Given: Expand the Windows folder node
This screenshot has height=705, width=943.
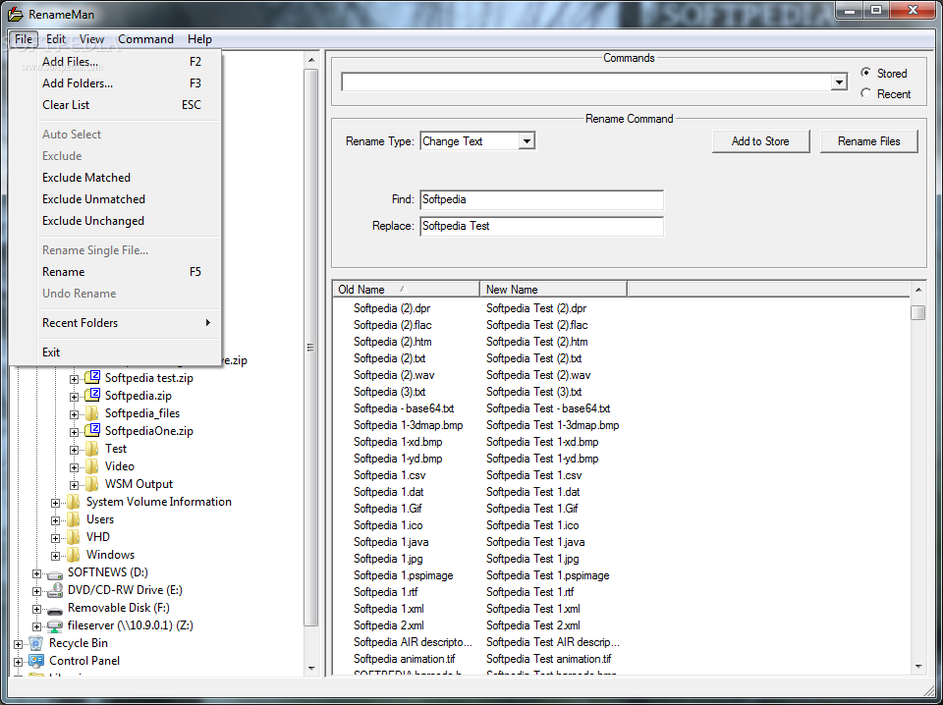Looking at the screenshot, I should coord(55,556).
